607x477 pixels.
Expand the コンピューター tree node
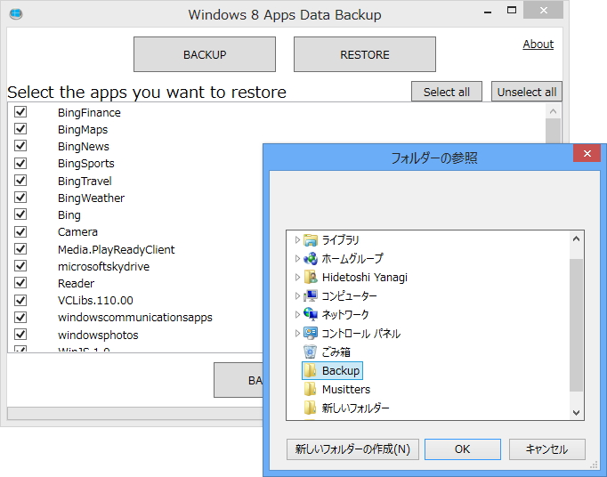click(x=297, y=295)
